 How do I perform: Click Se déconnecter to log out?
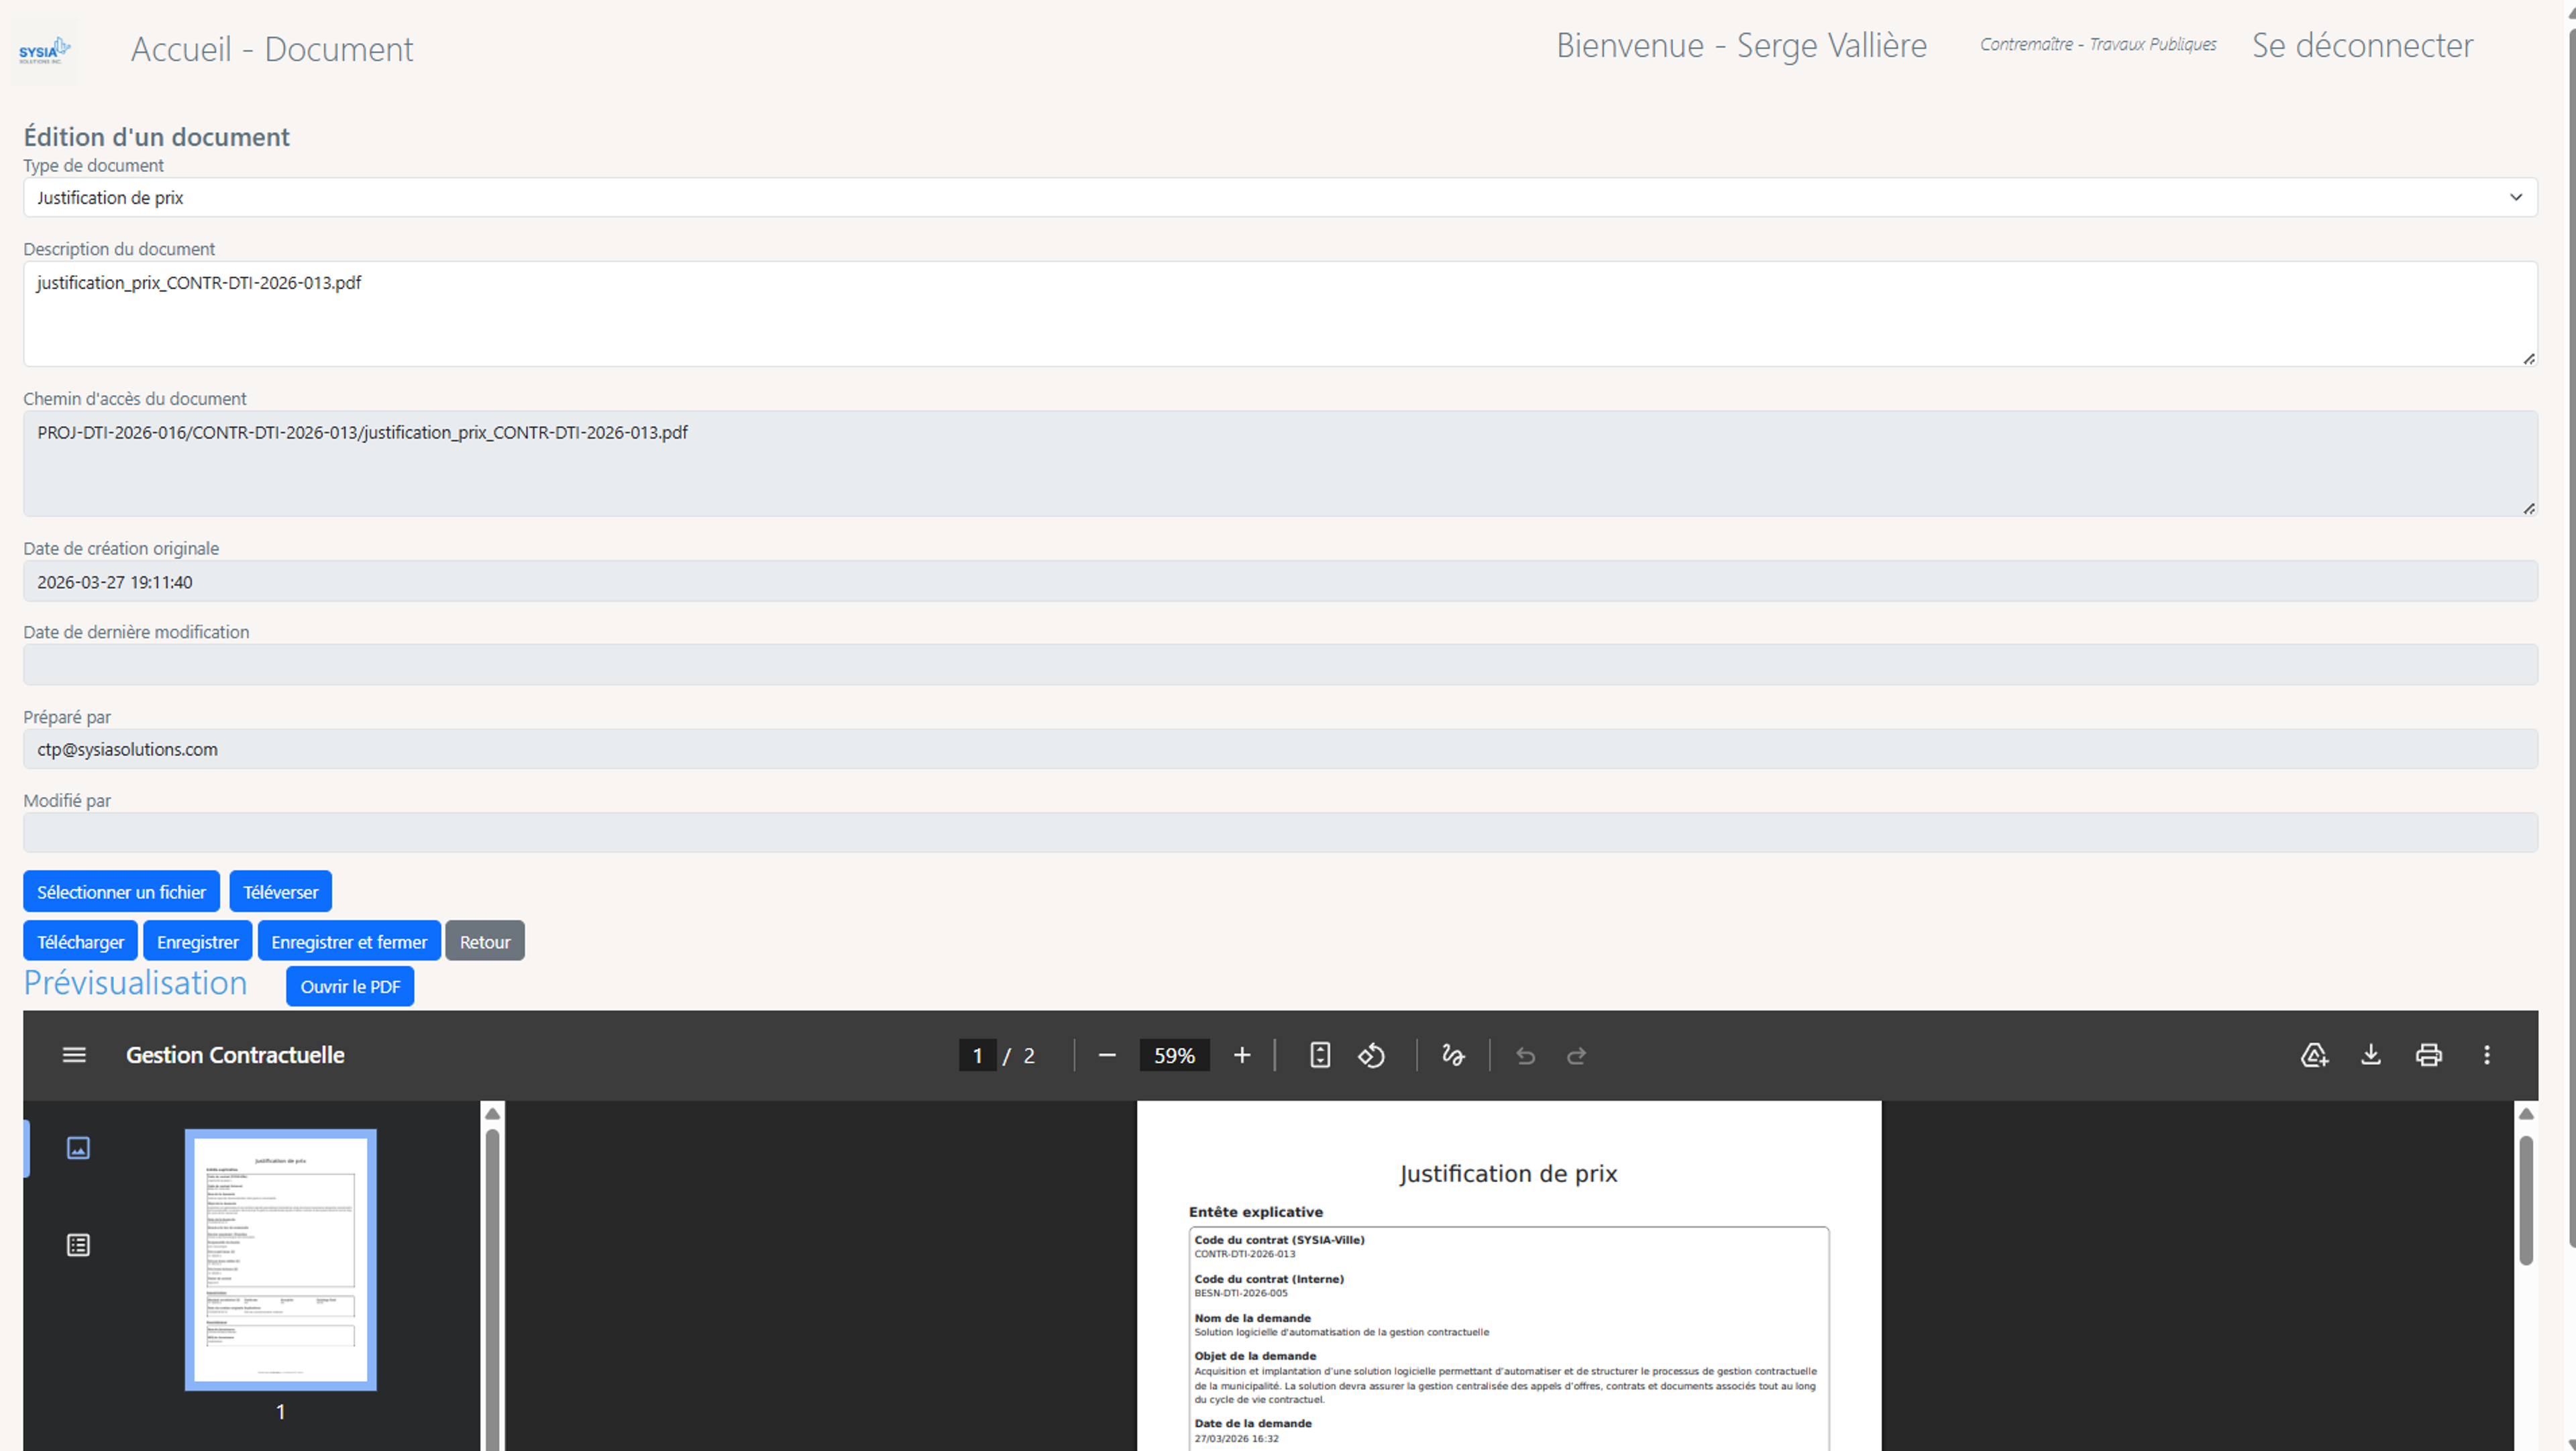[x=2361, y=45]
